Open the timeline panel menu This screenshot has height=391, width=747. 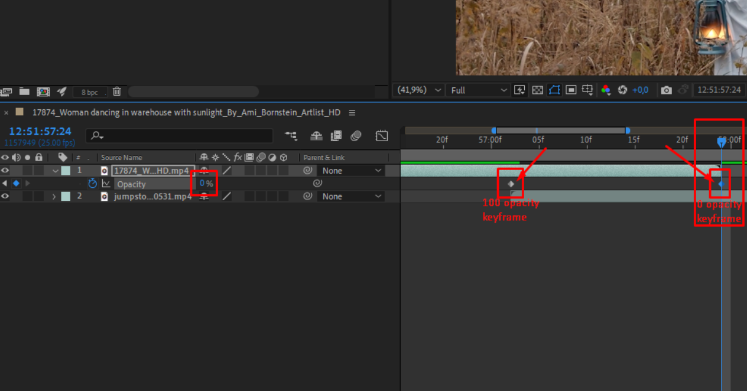tap(352, 112)
